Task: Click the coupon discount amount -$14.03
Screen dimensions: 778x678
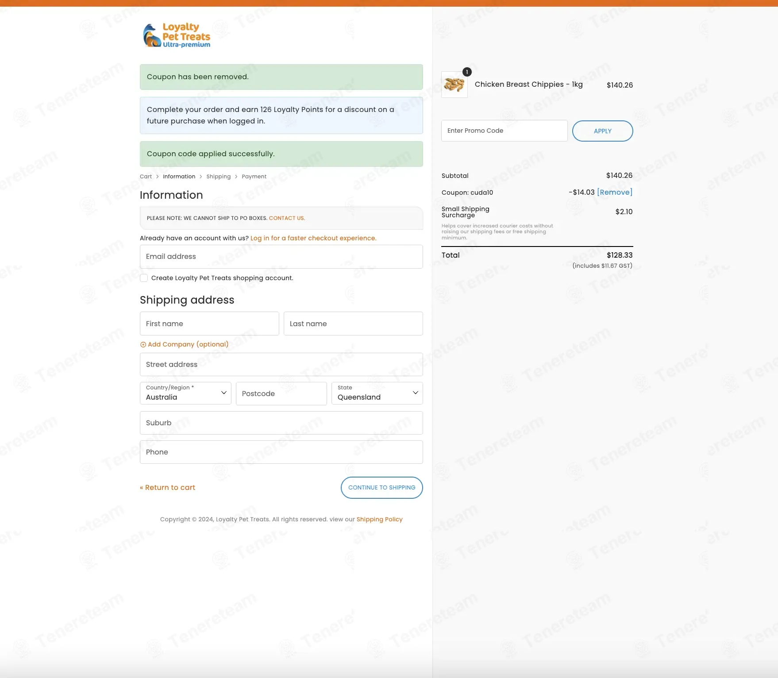Action: click(x=582, y=192)
